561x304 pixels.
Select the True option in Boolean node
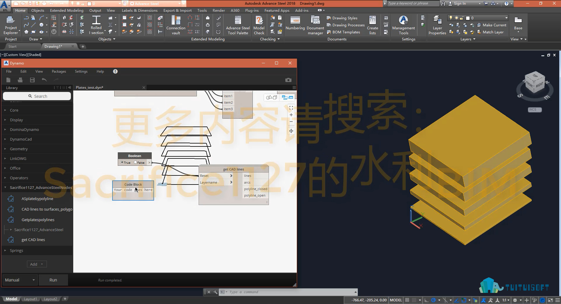(x=122, y=162)
